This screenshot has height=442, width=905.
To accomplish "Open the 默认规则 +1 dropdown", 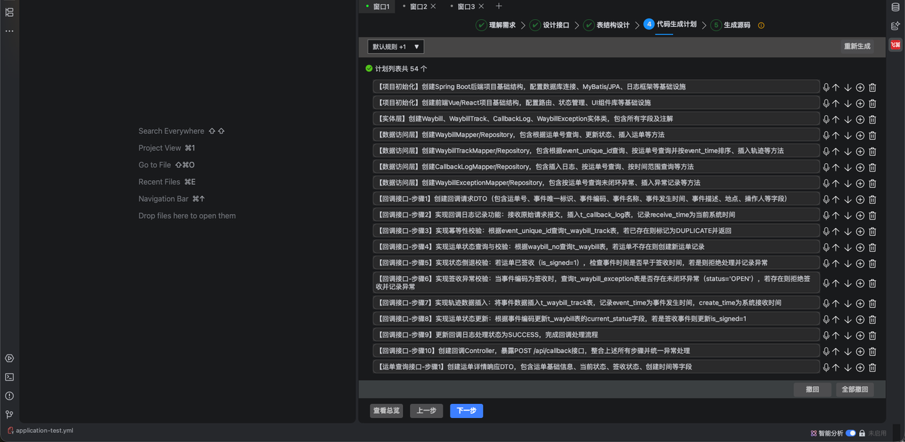I will [x=395, y=47].
